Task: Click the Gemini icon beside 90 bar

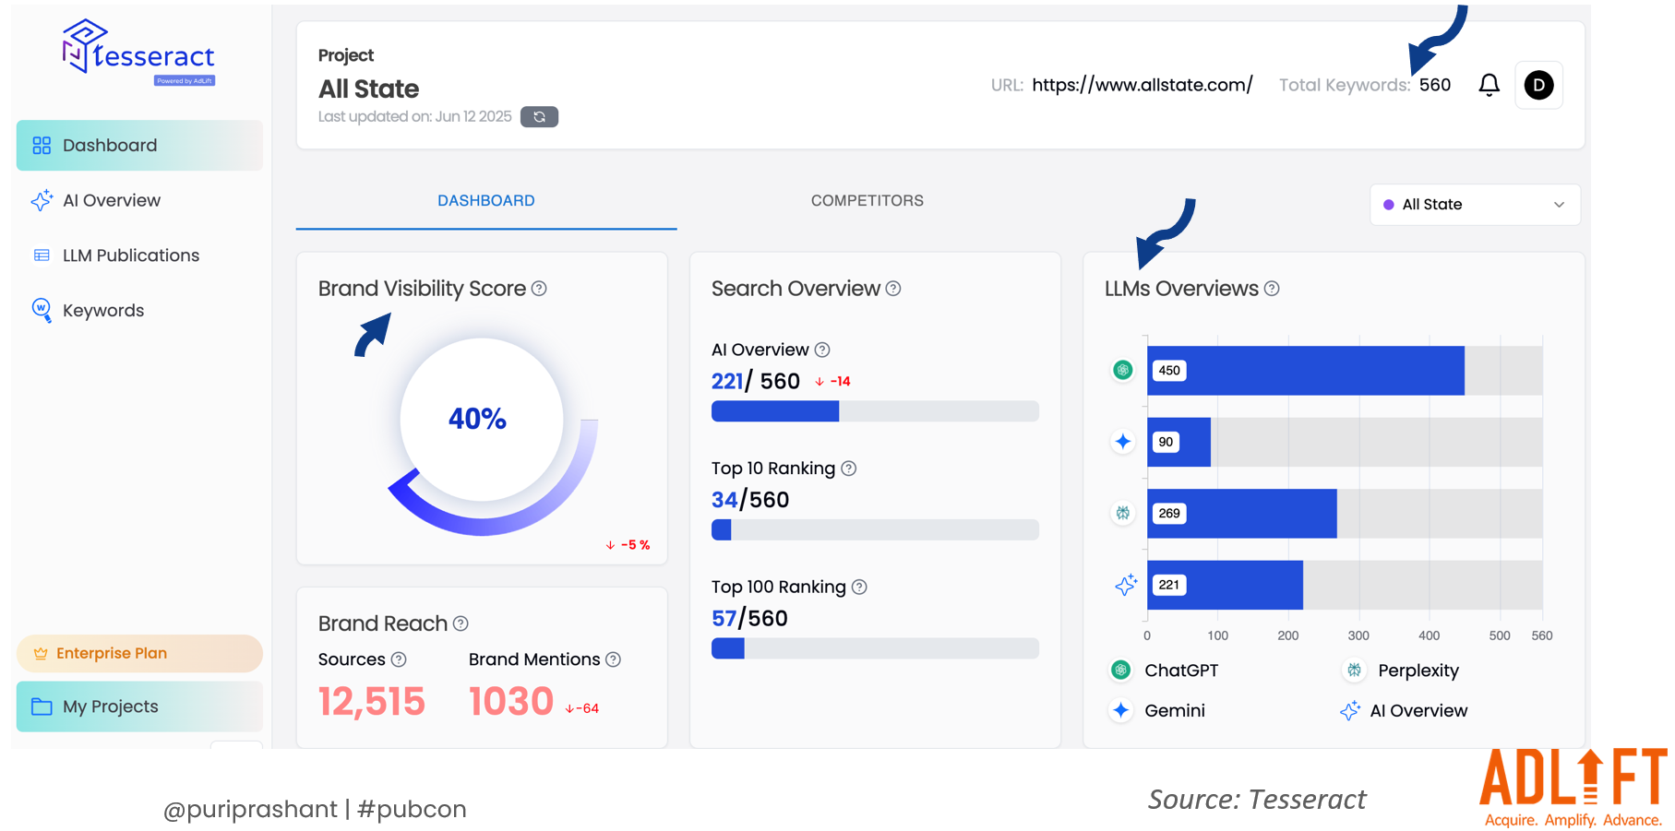Action: 1123,442
